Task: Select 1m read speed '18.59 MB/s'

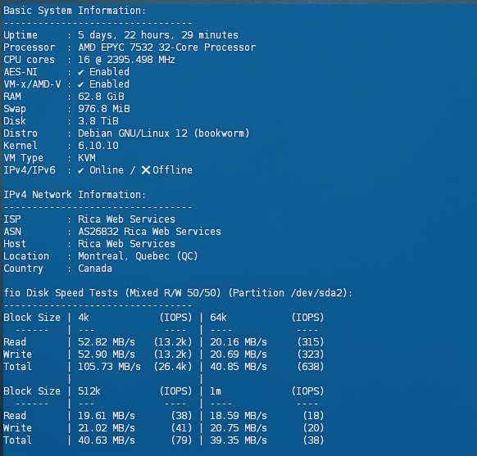Action: tap(238, 416)
